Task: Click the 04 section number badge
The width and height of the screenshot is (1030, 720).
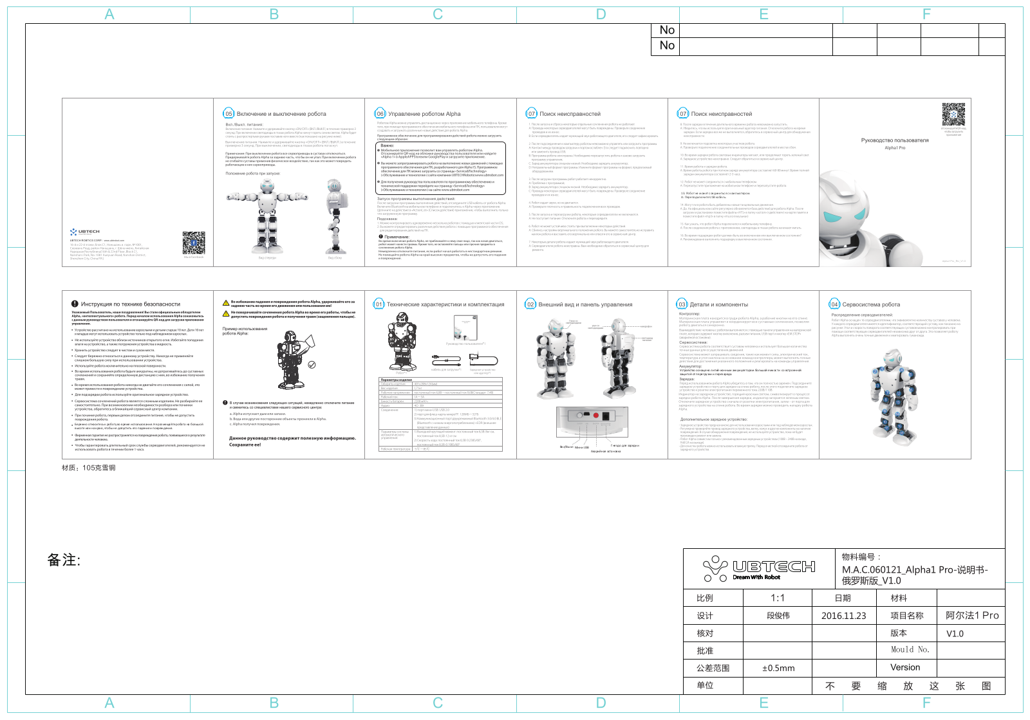Action: (834, 304)
